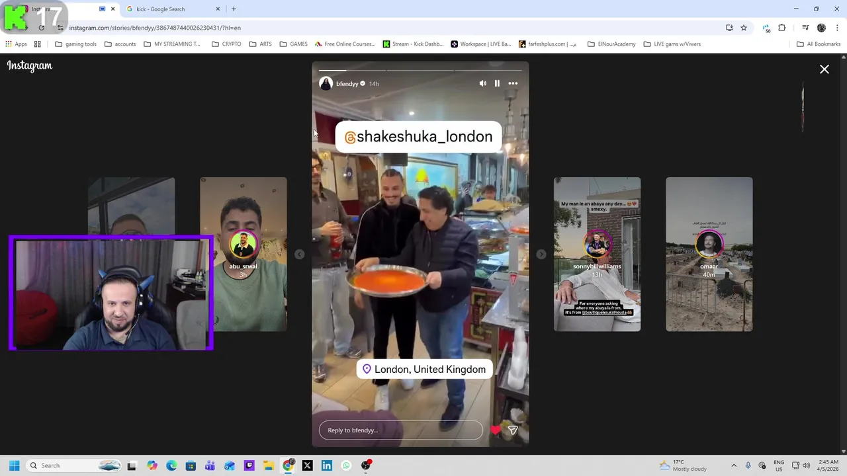Viewport: 847px width, 476px height.
Task: Open Chrome profile avatar
Action: pos(821,28)
